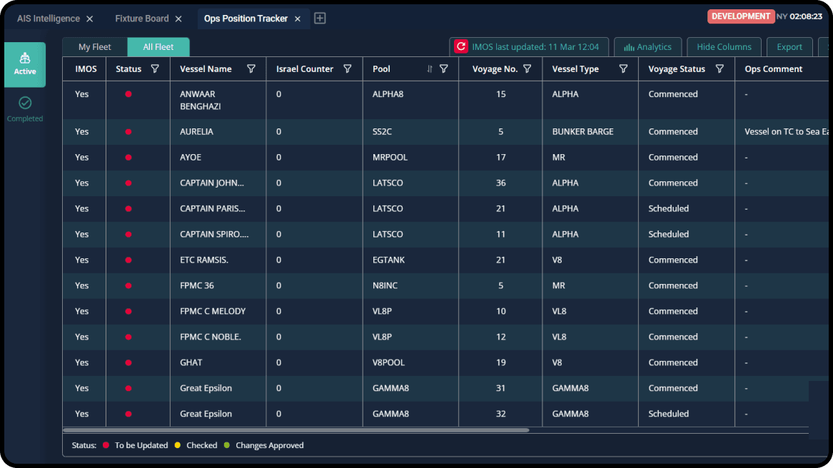Screen dimensions: 833x468
Task: Click voyage number 19 for GHAT
Action: [x=500, y=362]
